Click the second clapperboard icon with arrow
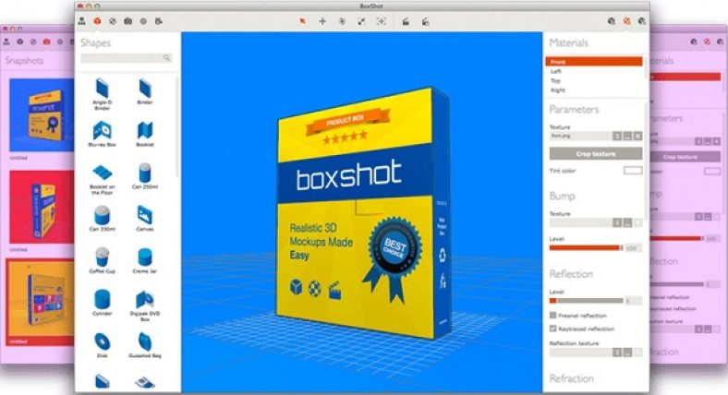Screen dimensions: 728x395 [x=425, y=21]
